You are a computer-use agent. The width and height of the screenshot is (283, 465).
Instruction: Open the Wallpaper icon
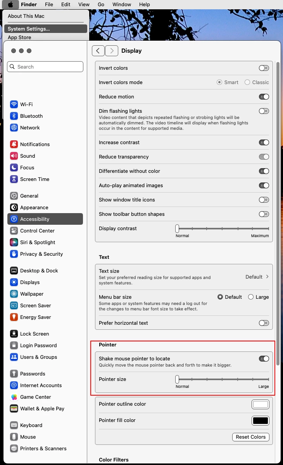pyautogui.click(x=14, y=294)
